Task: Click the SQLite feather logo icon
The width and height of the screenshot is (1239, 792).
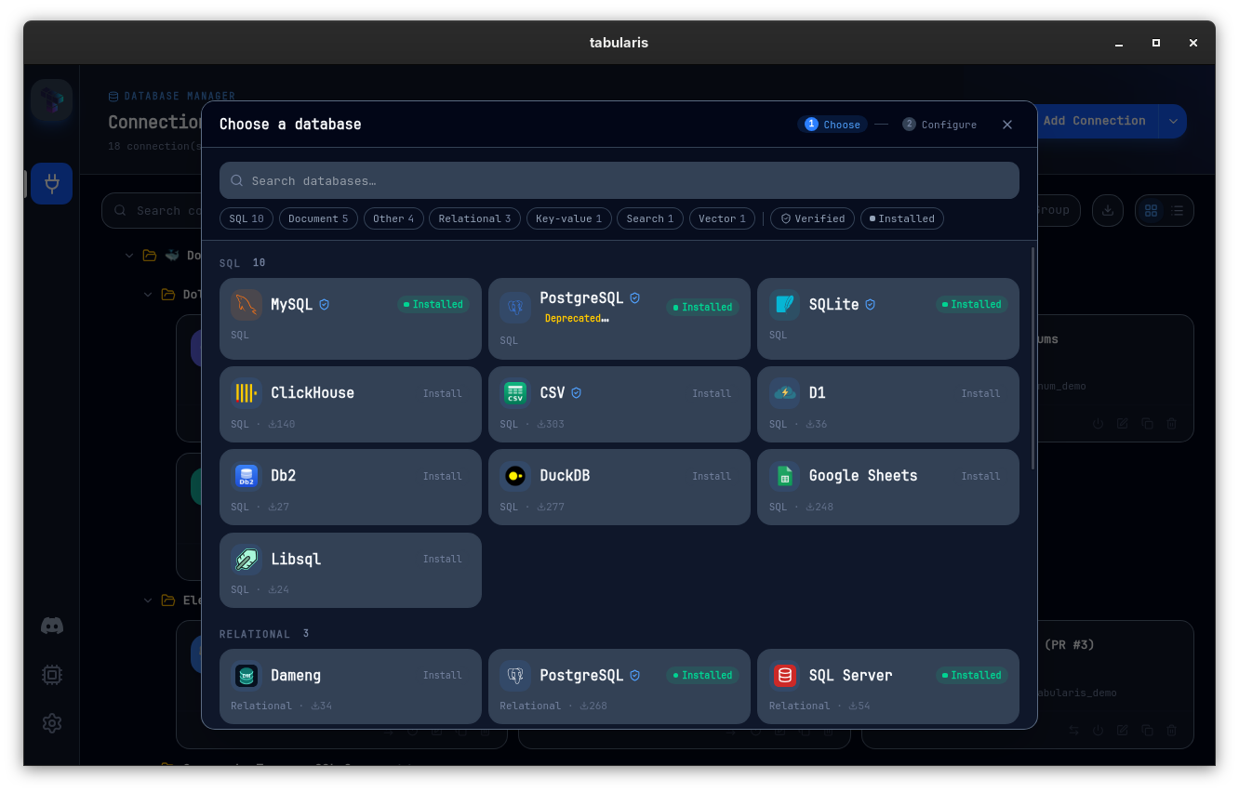Action: pyautogui.click(x=784, y=305)
